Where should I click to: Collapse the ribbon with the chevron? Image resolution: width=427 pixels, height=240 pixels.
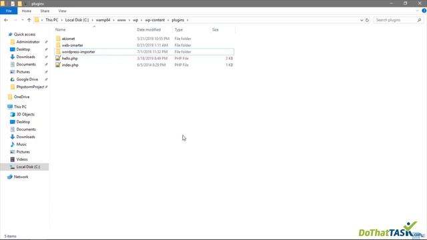pos(417,11)
